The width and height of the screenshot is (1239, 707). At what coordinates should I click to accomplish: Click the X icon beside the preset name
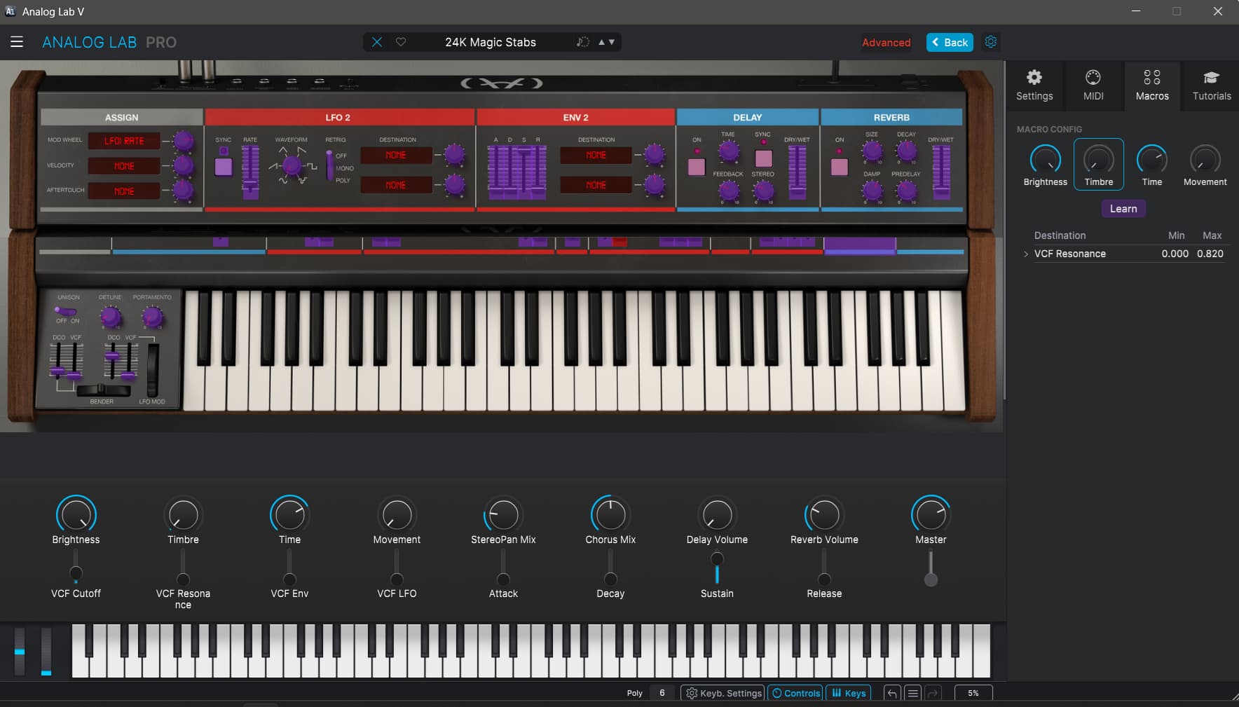[x=377, y=42]
